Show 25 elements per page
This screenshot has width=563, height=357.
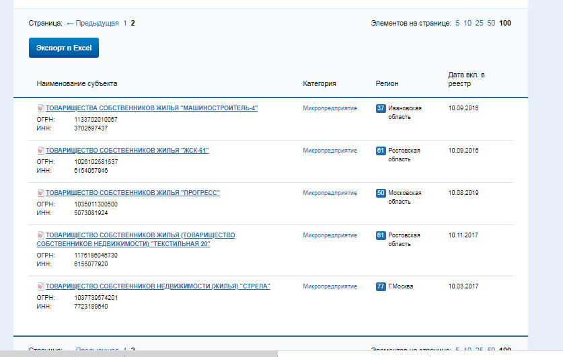480,23
